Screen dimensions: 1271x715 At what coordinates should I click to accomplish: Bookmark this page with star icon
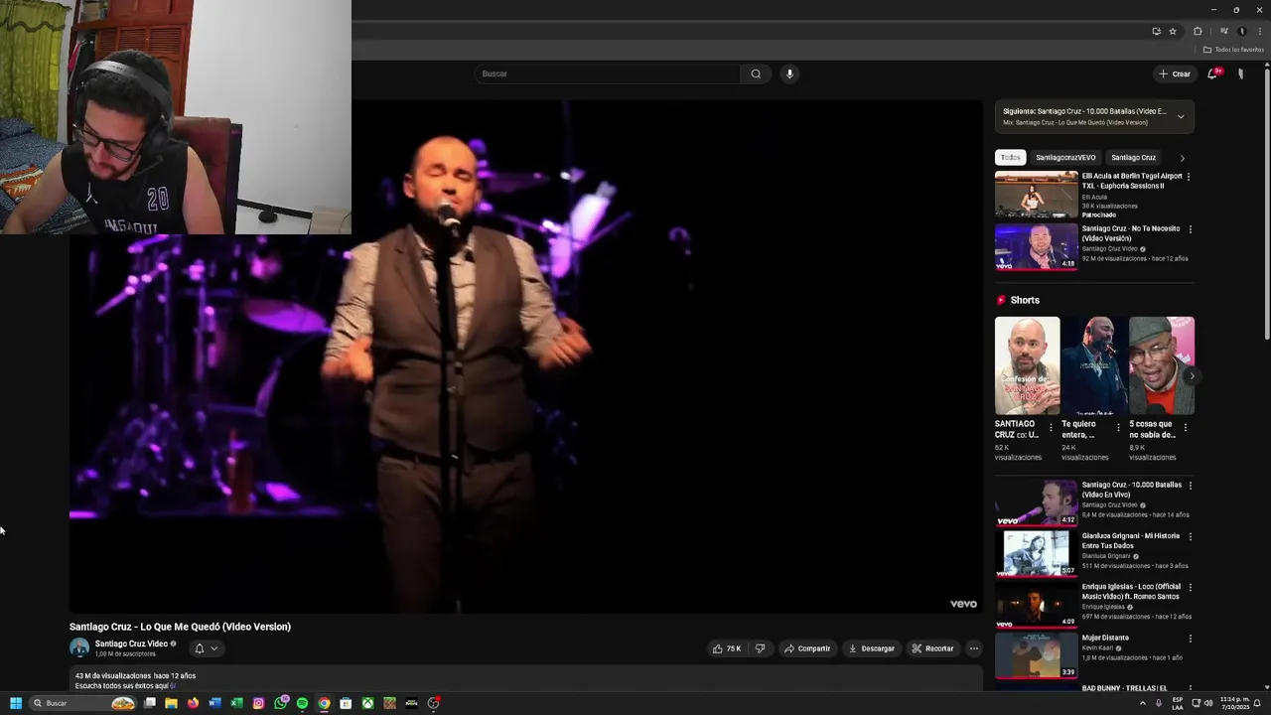pos(1172,31)
